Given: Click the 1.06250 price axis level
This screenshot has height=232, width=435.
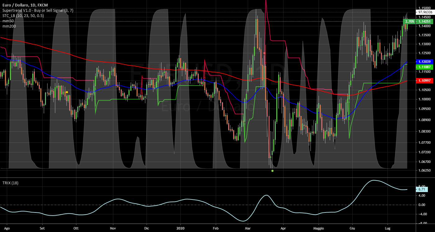Looking at the screenshot, I should (424, 170).
